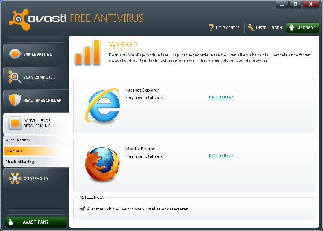The image size is (323, 231).
Task: Click the Scan Computer magnifier icon
Action: 14,77
